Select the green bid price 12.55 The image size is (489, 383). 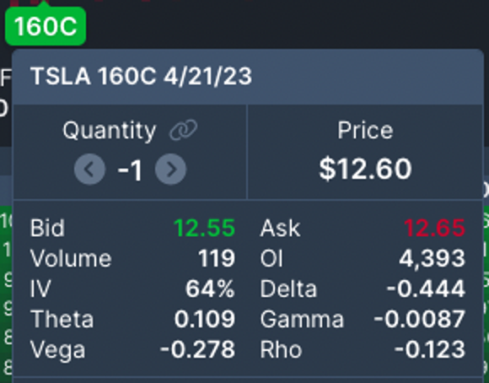coord(204,228)
